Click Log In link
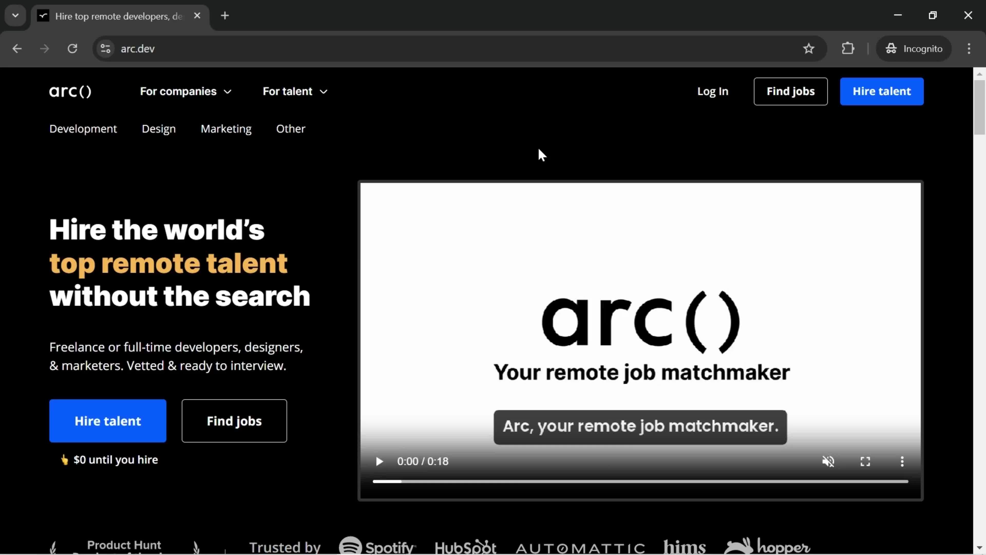Screen dimensions: 986x555 click(x=713, y=91)
